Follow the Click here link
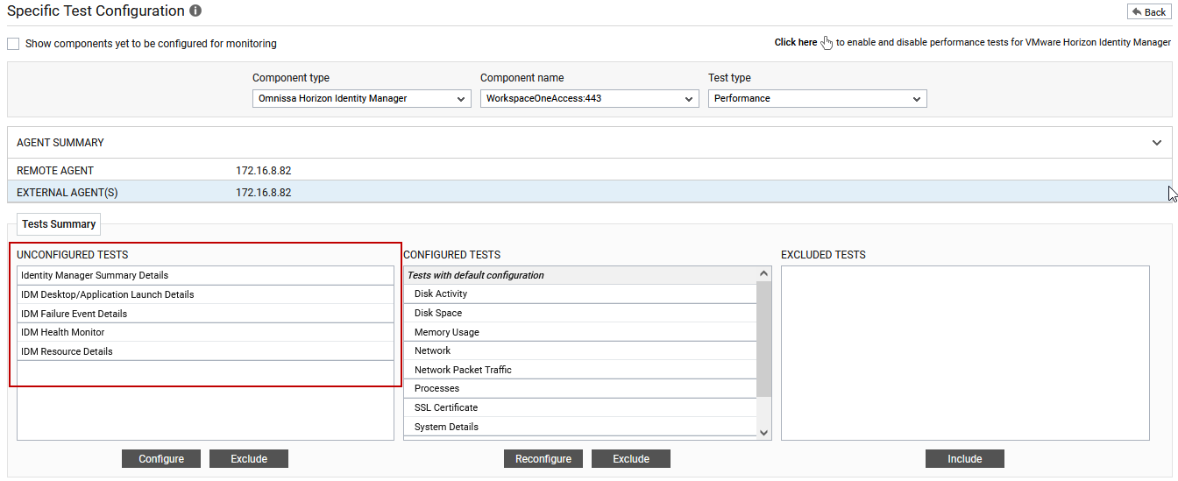 pyautogui.click(x=796, y=42)
